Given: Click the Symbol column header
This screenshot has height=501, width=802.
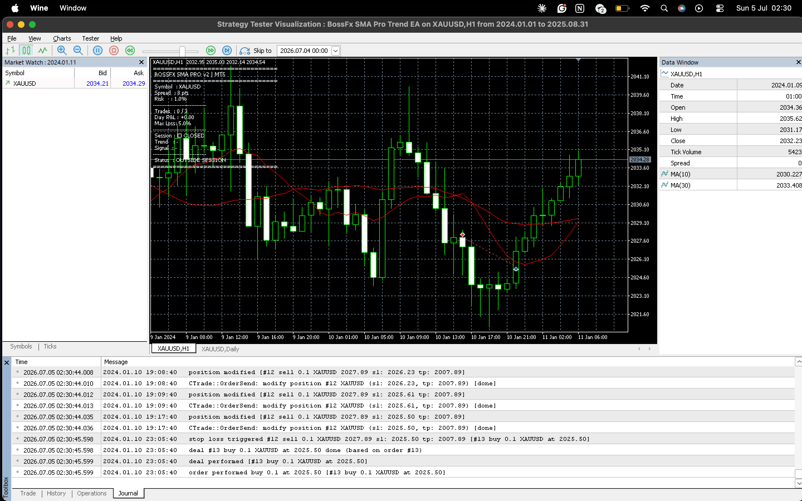Looking at the screenshot, I should coord(38,73).
